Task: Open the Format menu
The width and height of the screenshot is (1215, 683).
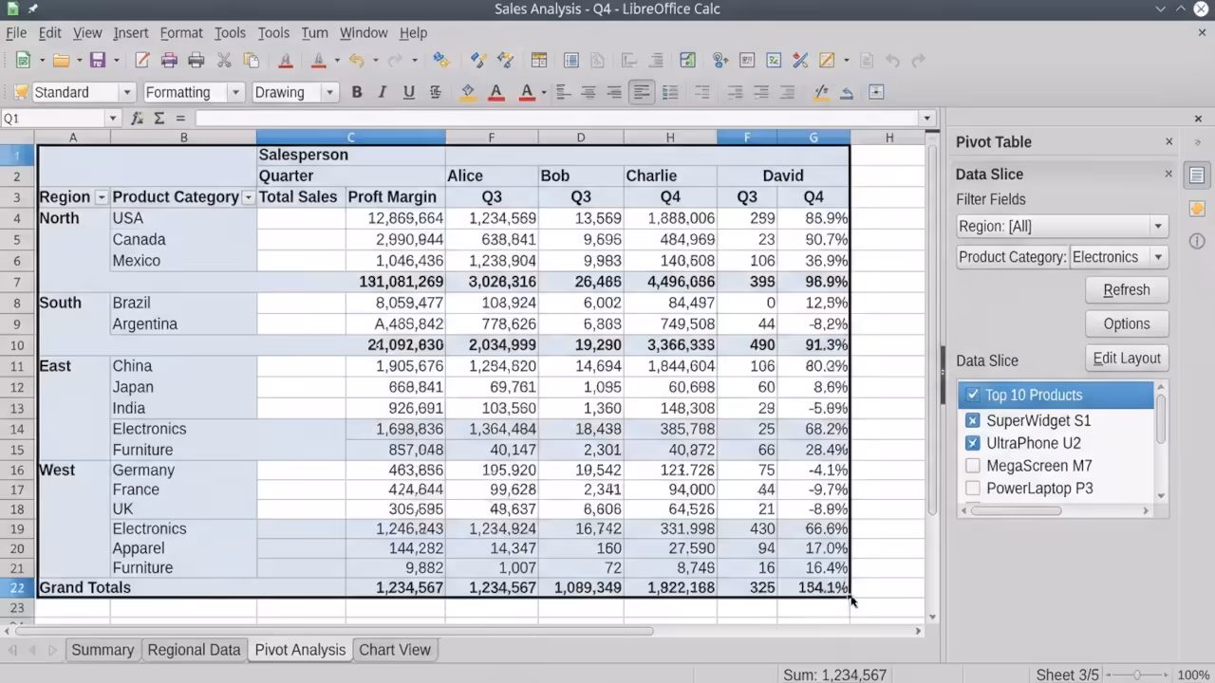Action: tap(181, 32)
